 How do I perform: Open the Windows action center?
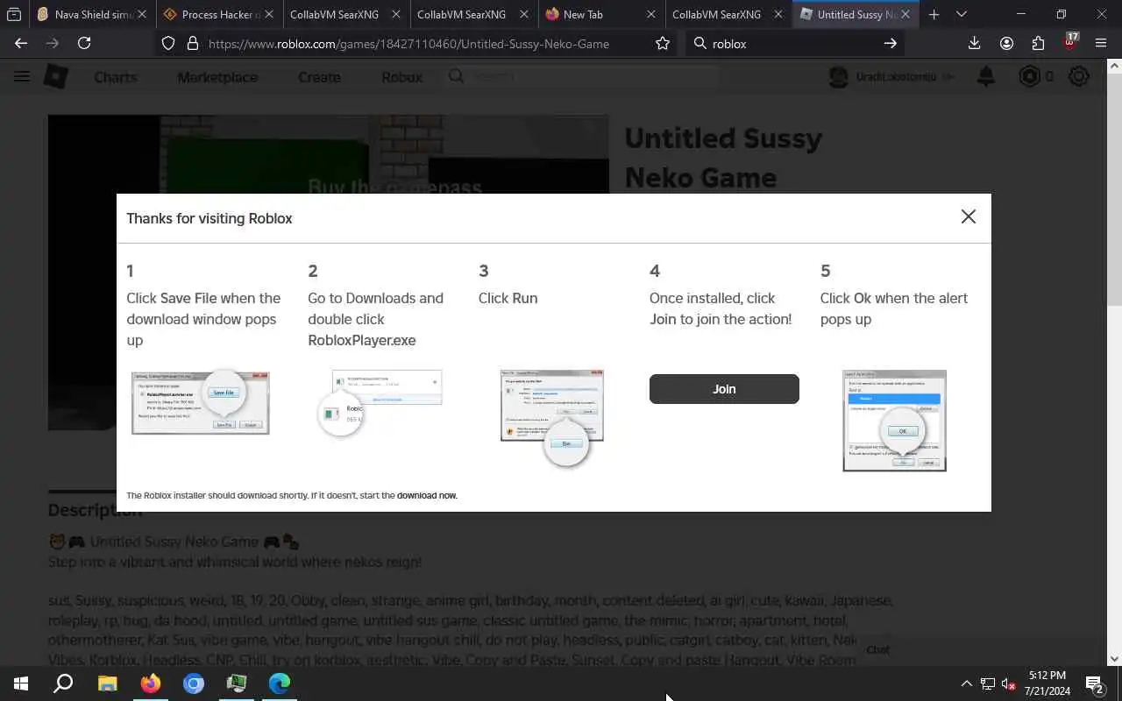click(x=1094, y=683)
